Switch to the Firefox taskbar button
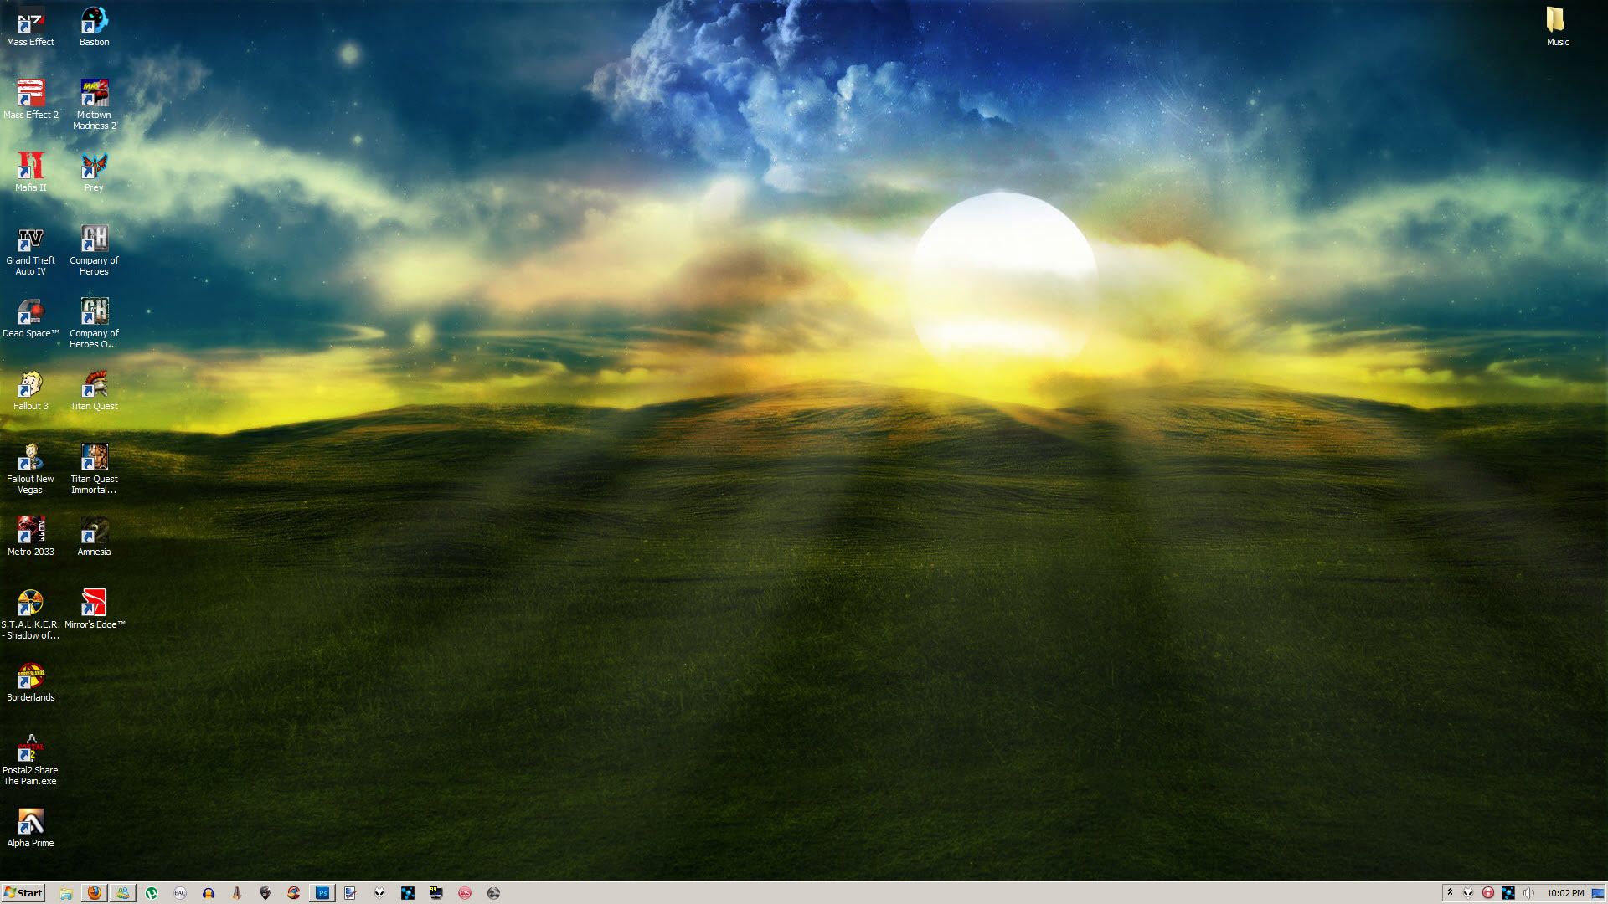This screenshot has width=1608, height=904. click(x=95, y=893)
